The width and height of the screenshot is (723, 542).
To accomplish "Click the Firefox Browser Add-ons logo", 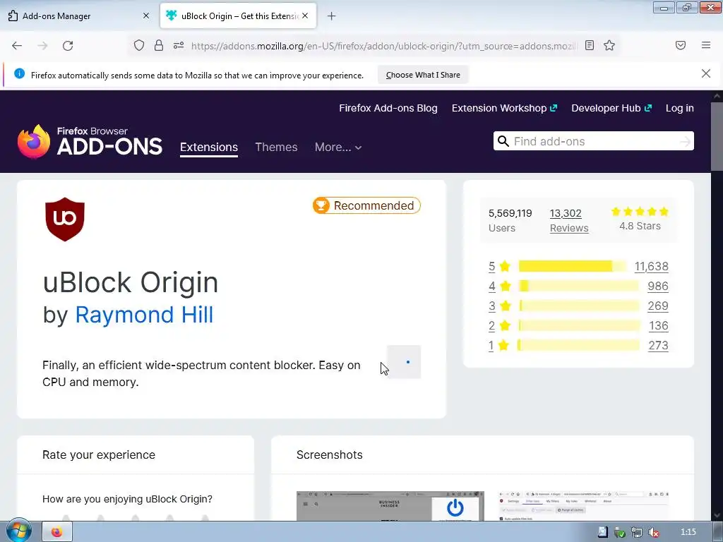I will tap(90, 141).
